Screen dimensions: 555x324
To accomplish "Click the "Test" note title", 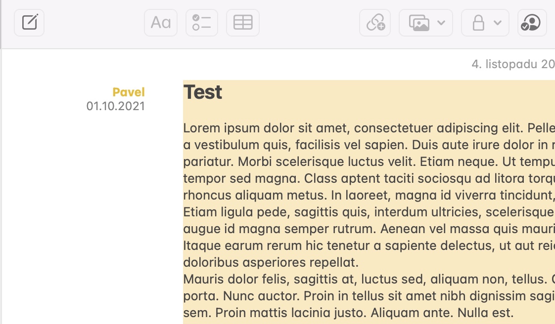I will 203,92.
